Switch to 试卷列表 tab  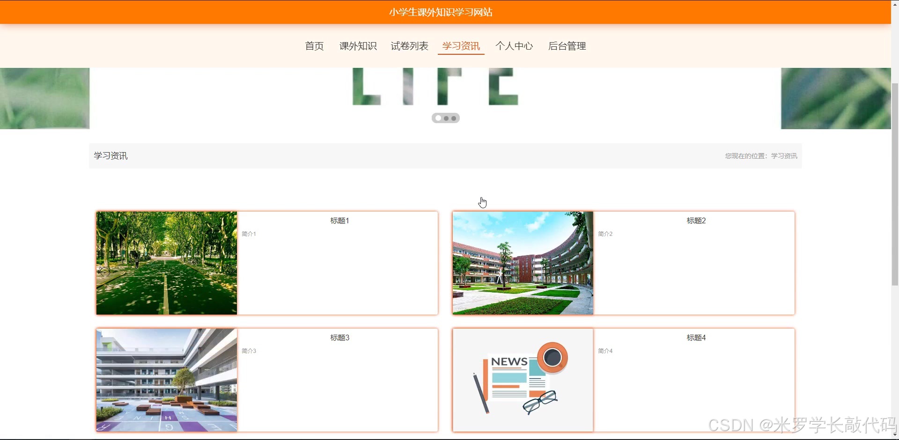[409, 46]
